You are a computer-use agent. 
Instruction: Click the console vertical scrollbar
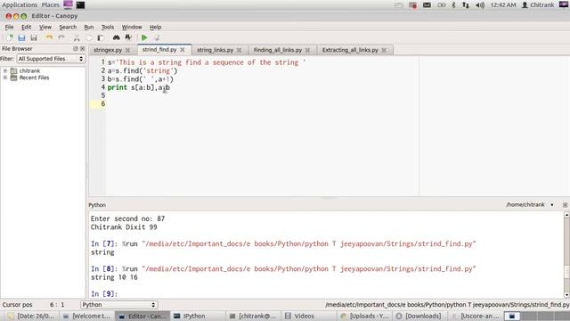click(x=566, y=255)
